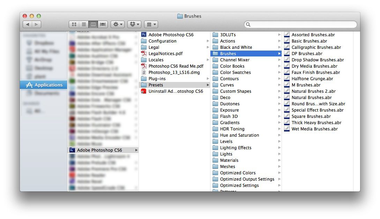This screenshot has height=219, width=380.
Task: Click the Gradients folder icon
Action: point(215,123)
